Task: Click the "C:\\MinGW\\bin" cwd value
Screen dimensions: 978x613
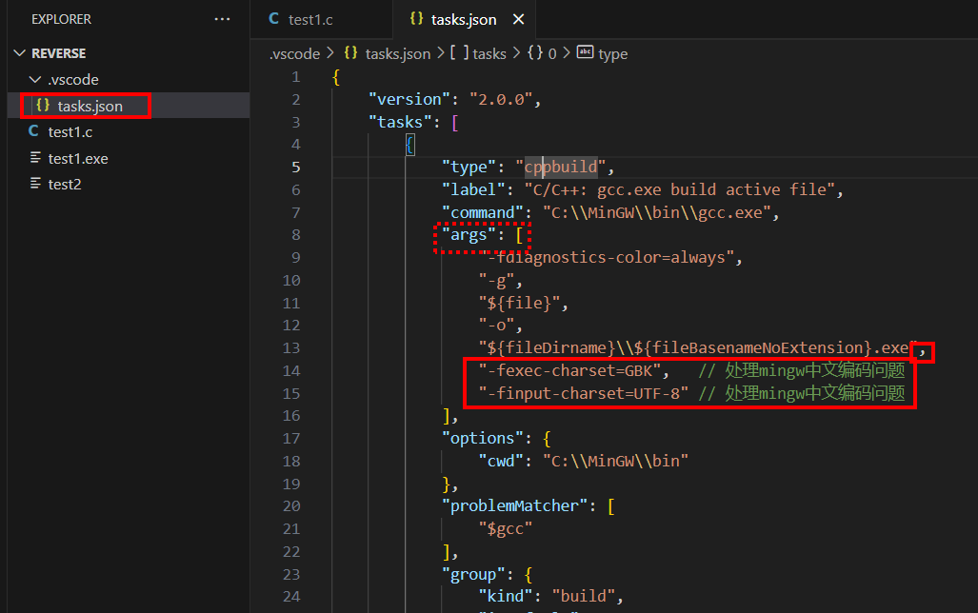Action: tap(615, 461)
